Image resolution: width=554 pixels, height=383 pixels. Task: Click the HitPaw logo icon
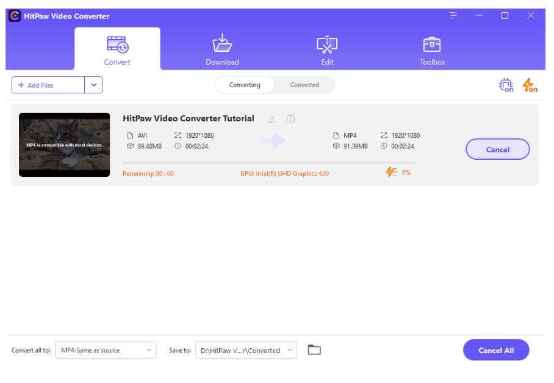point(15,16)
